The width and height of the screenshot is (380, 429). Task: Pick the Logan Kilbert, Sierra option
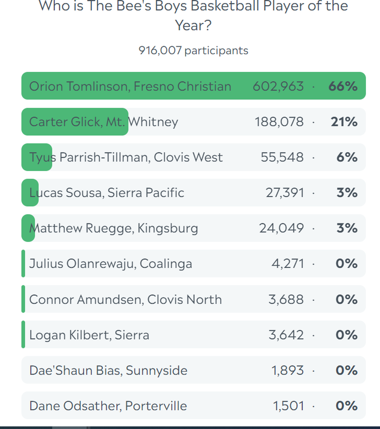(89, 335)
